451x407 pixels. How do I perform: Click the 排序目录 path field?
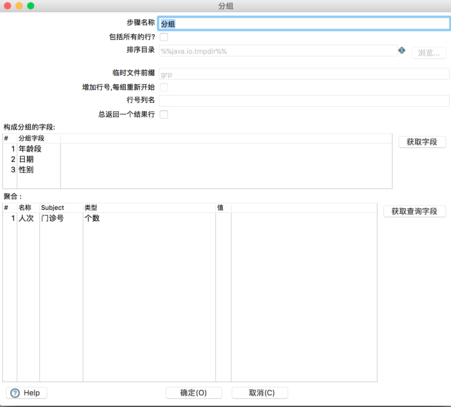point(278,51)
